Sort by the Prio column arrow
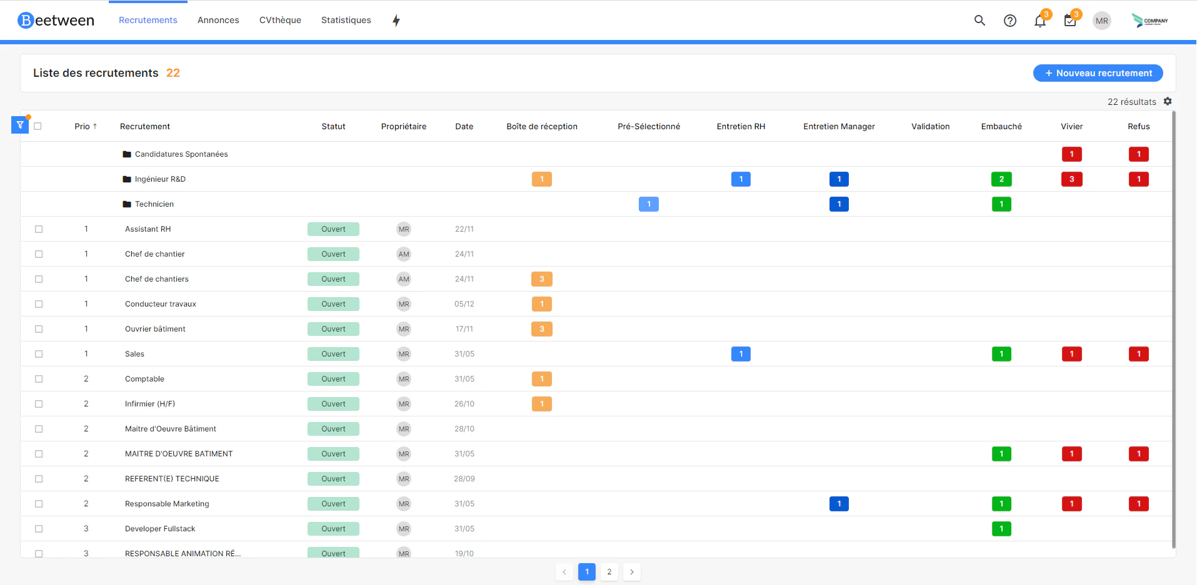The image size is (1197, 585). pos(95,126)
